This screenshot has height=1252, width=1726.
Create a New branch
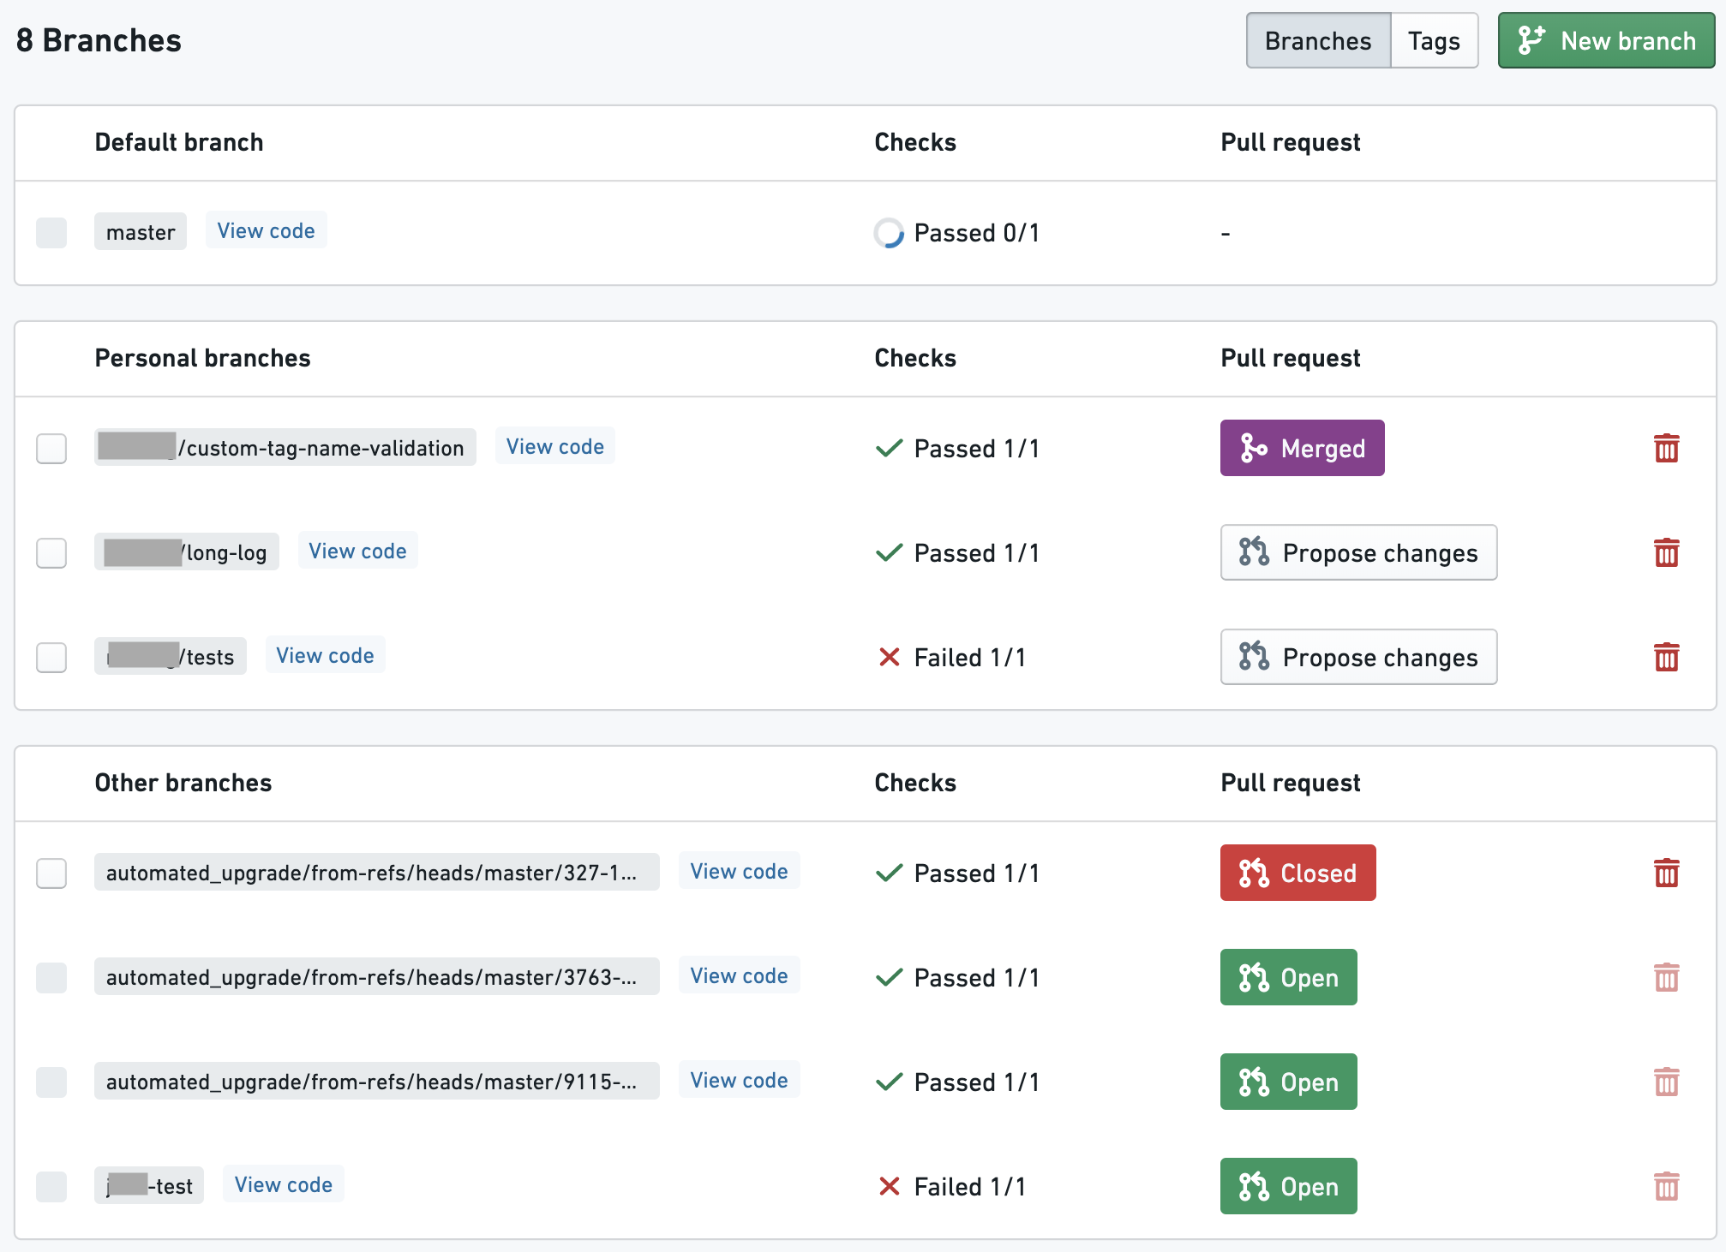pos(1606,40)
